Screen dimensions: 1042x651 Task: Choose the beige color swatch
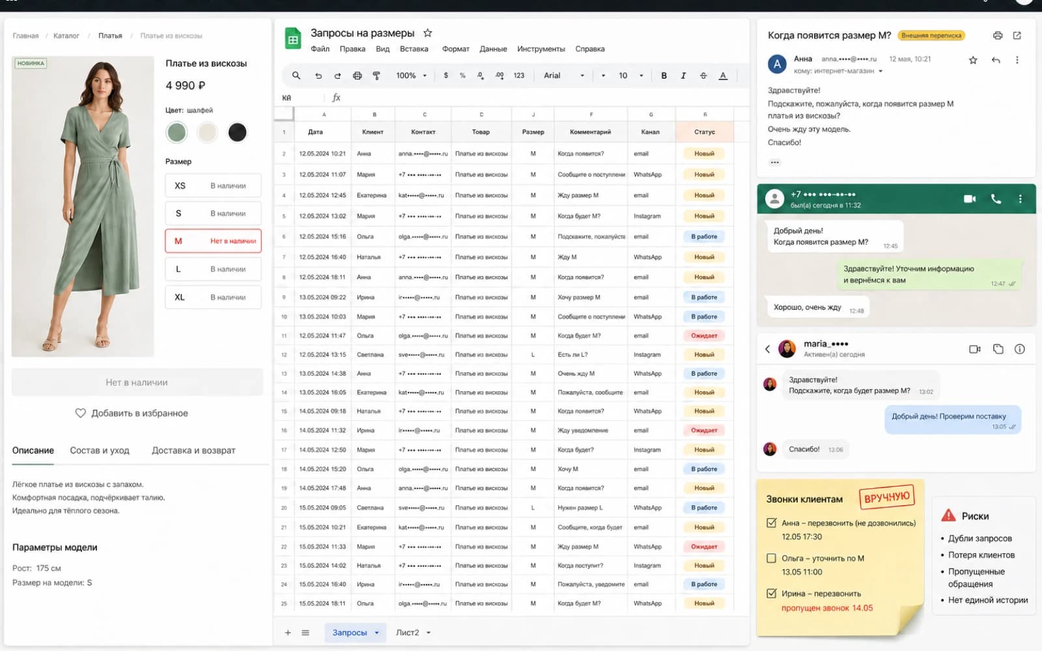click(x=207, y=132)
